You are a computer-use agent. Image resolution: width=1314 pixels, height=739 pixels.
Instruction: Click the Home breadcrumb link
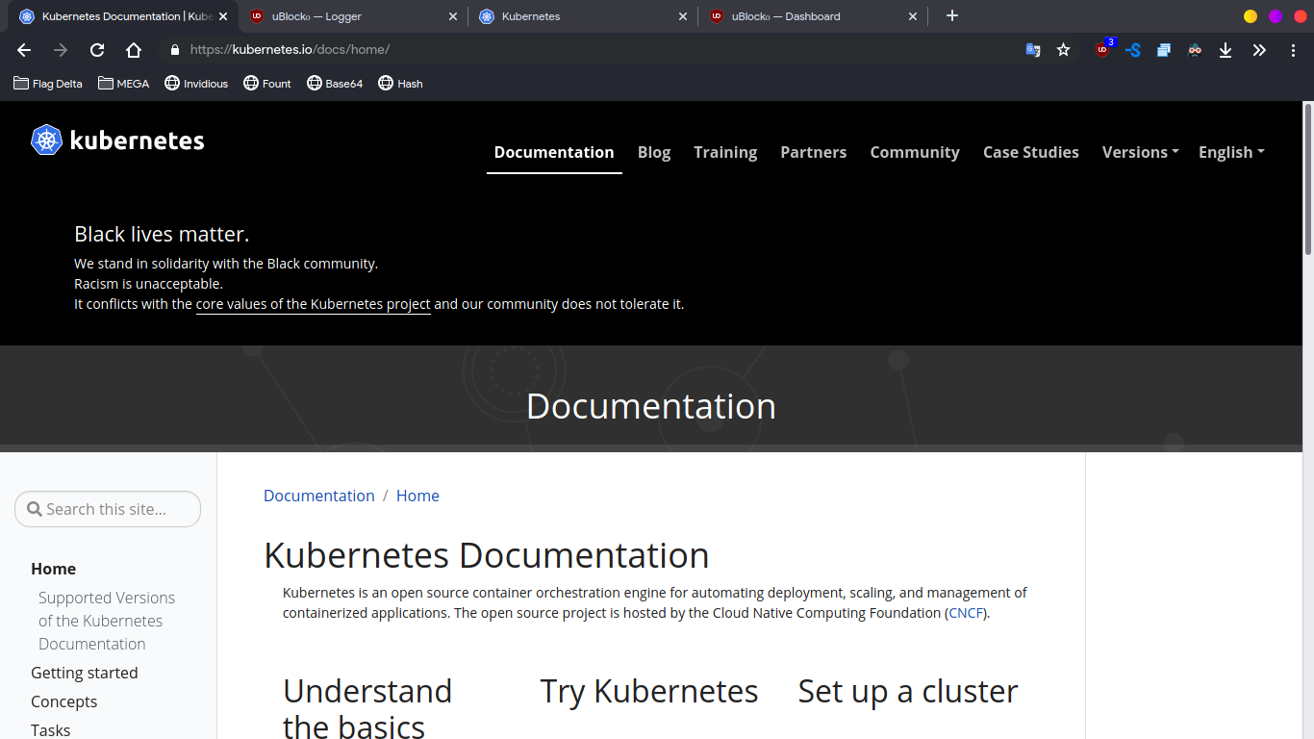(417, 496)
